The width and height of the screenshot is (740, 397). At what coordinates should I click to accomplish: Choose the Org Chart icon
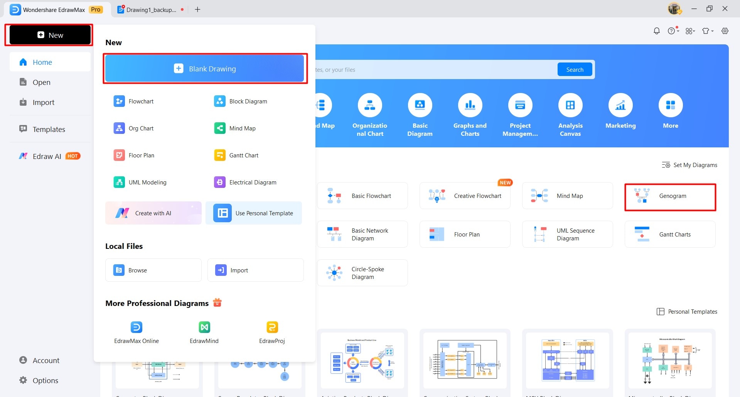[119, 128]
